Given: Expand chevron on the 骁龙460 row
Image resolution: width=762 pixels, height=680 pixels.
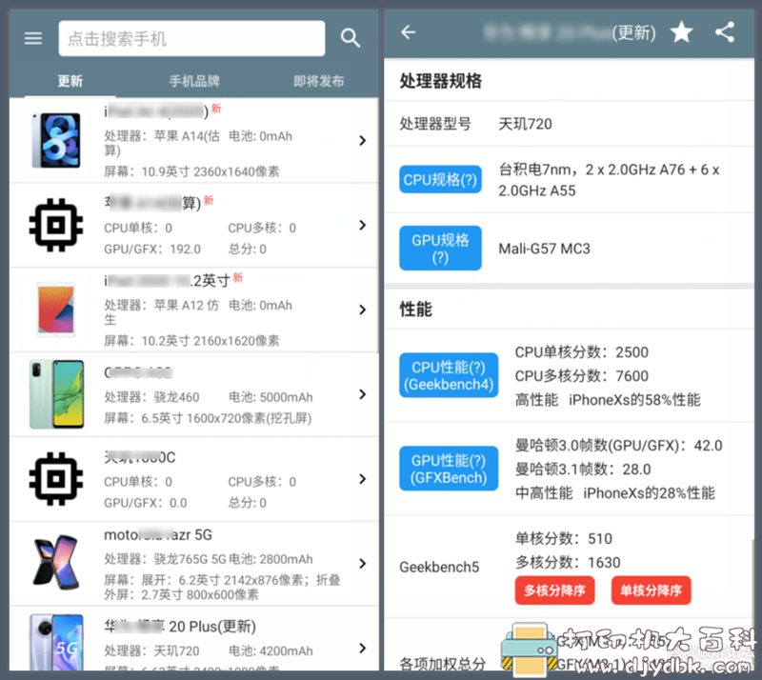Looking at the screenshot, I should (x=362, y=394).
